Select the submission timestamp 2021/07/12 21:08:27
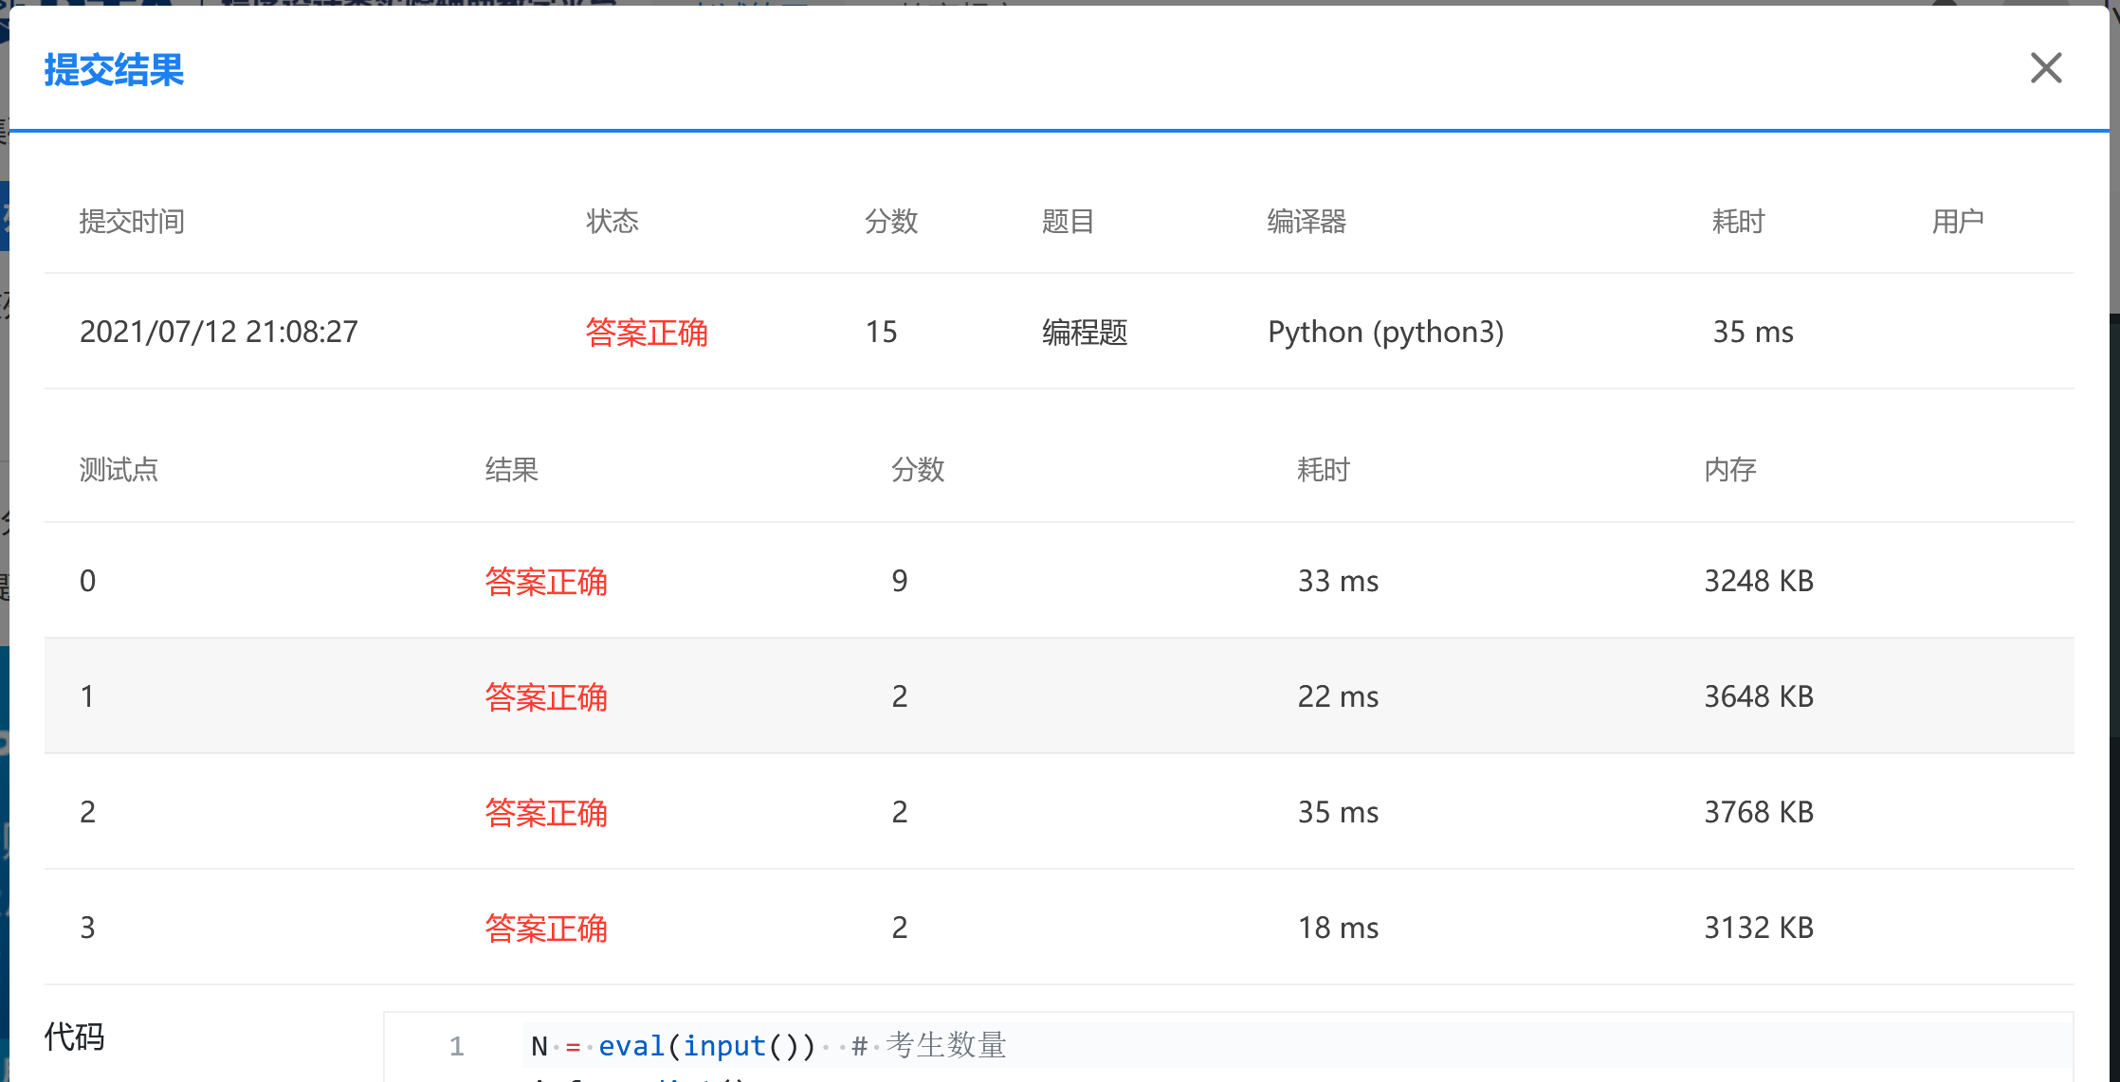Image resolution: width=2120 pixels, height=1082 pixels. coord(219,333)
